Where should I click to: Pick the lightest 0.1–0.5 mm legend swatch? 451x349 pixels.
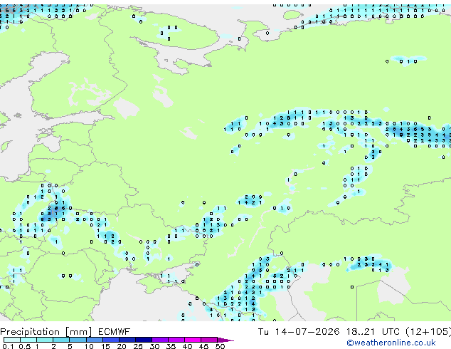click(x=12, y=340)
